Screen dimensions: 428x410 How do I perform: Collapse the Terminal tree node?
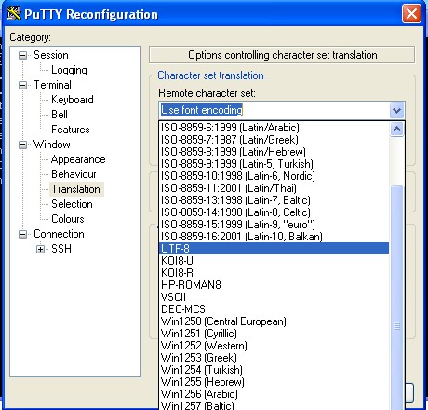[22, 85]
